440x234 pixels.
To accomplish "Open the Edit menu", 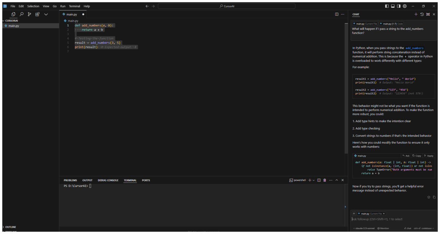I will pyautogui.click(x=21, y=6).
